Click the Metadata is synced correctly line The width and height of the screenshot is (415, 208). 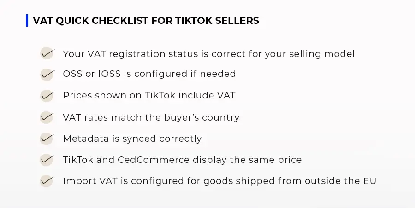132,139
